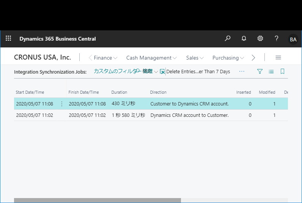Click Modified value 1 in 11:02 row
302x203 pixels.
tap(274, 115)
